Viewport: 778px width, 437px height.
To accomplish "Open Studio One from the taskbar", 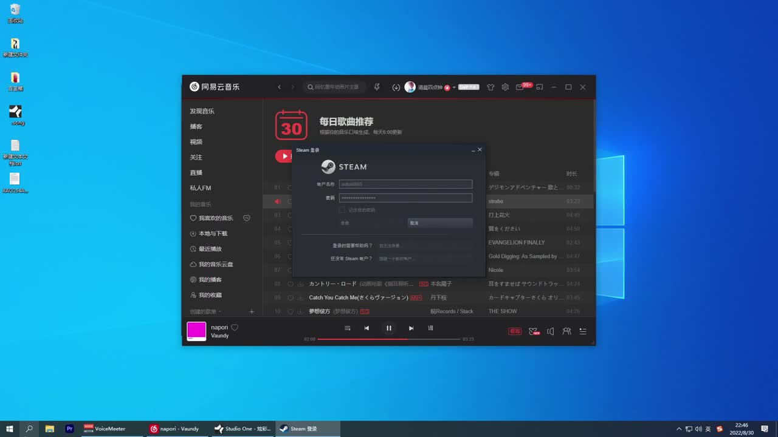I will tap(243, 429).
